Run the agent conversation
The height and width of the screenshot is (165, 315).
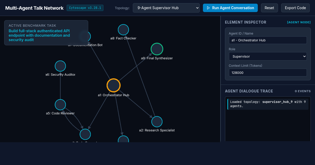230,8
